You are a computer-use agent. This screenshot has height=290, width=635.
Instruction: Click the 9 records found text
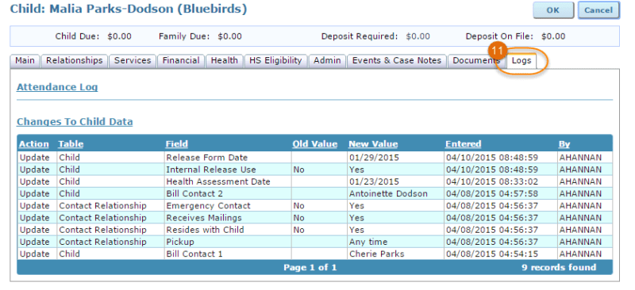coord(559,267)
